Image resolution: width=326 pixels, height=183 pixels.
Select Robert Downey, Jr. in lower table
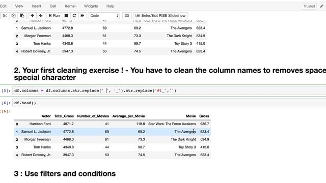[36, 155]
